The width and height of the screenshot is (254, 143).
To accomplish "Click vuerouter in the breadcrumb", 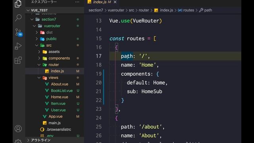I will click(116, 10).
